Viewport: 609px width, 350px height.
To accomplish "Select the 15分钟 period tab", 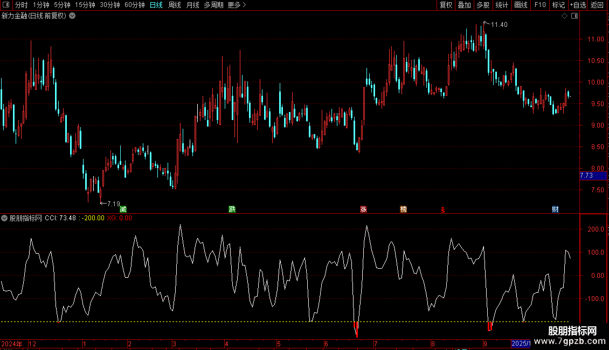I will click(85, 5).
